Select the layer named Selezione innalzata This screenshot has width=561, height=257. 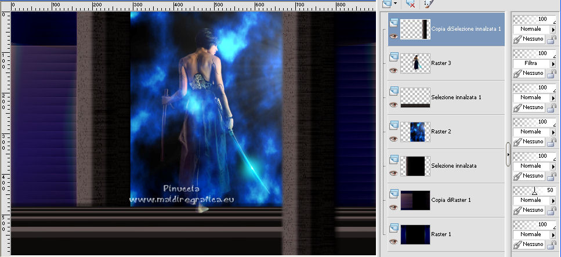click(454, 166)
